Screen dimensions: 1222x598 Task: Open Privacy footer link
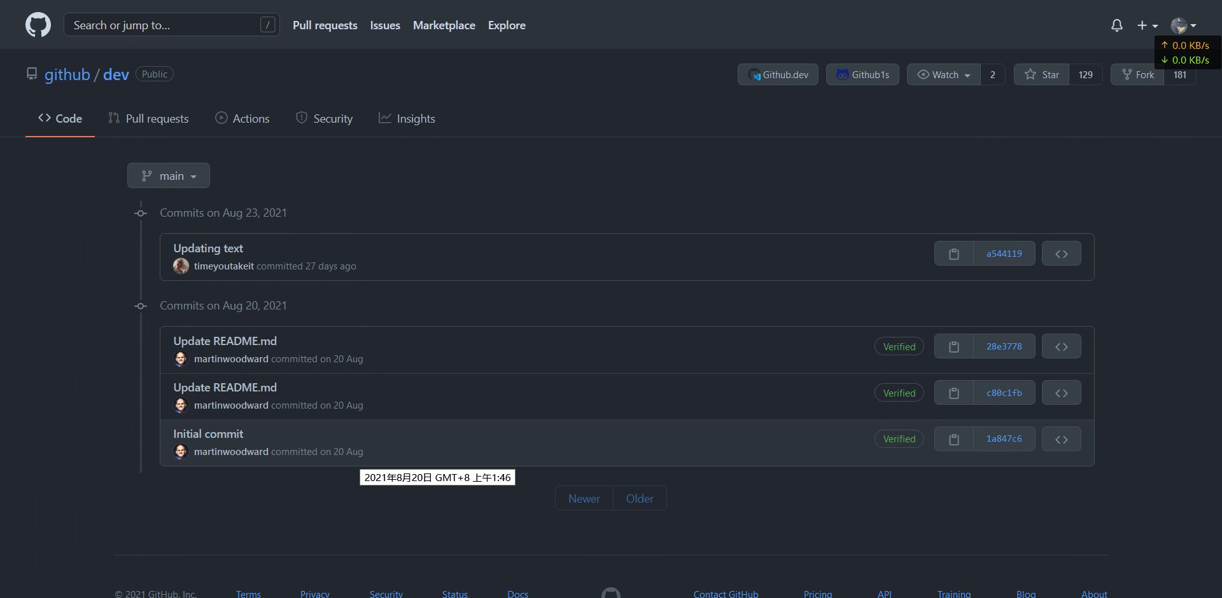(x=315, y=594)
